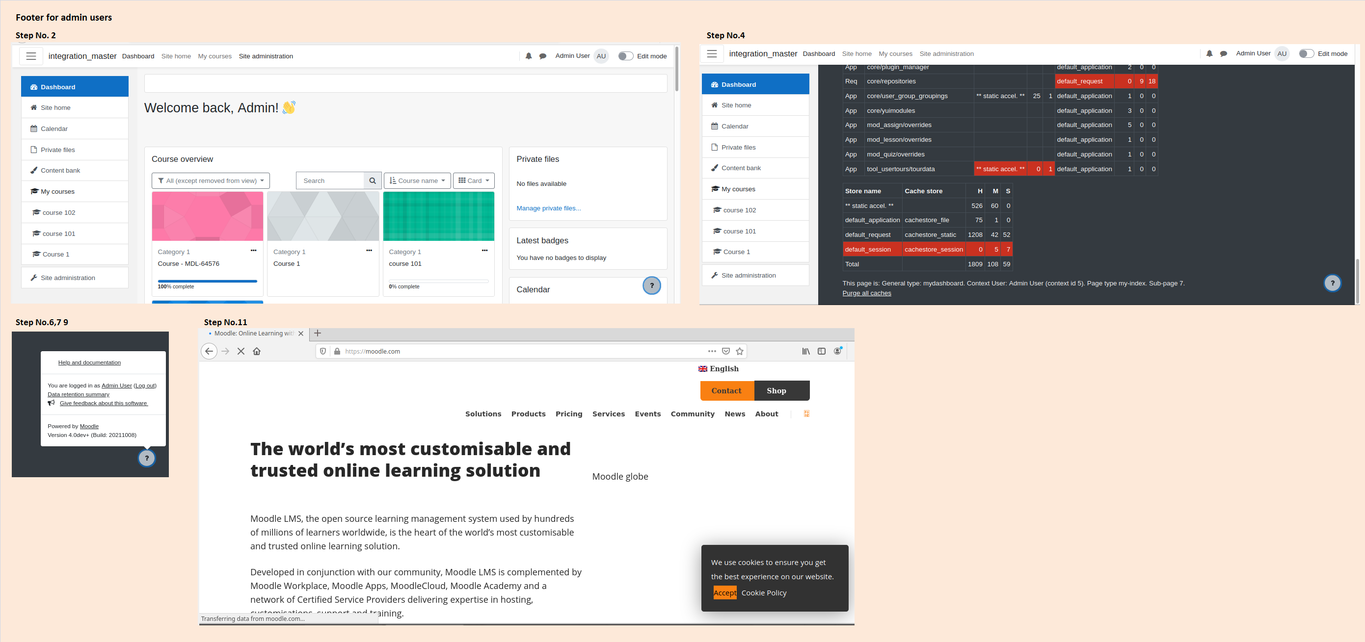Toggle Edit mode in Step No.4 header
The height and width of the screenshot is (642, 1365).
(1306, 53)
